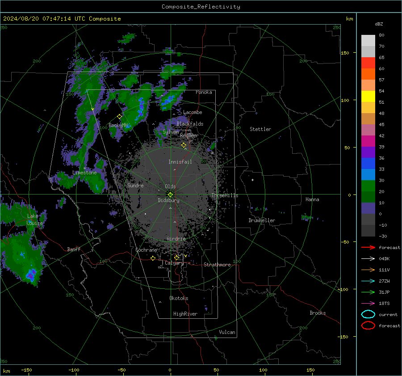Click the 04DK legend label
The width and height of the screenshot is (402, 376).
click(384, 259)
